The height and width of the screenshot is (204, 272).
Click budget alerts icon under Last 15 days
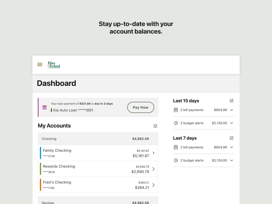point(176,123)
